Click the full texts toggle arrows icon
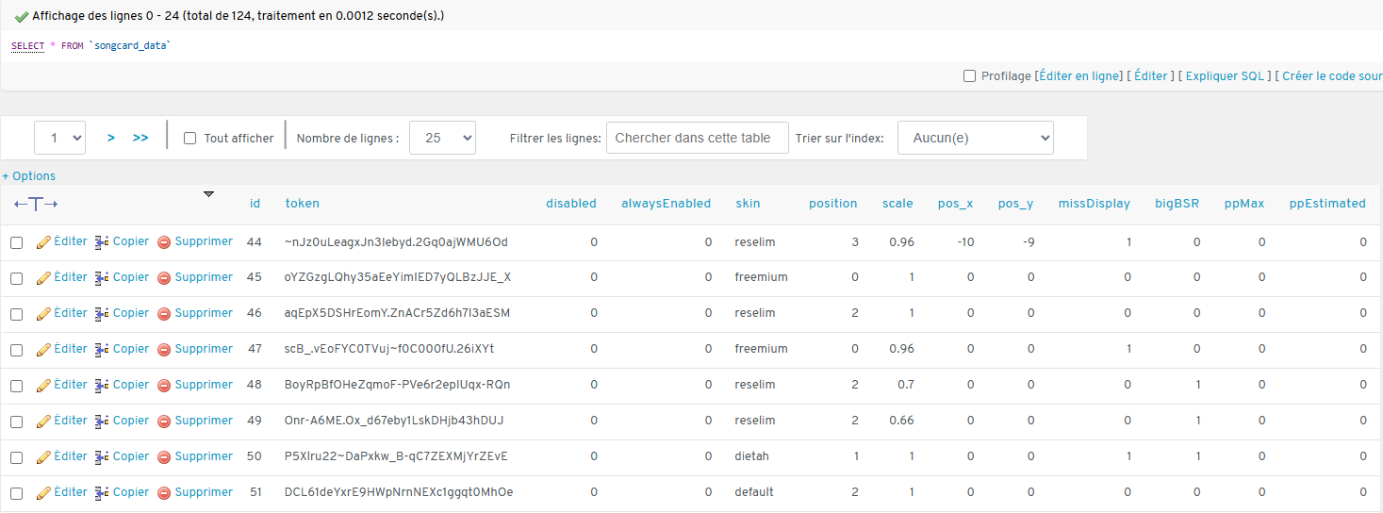Viewport: 1383px width, 513px height. tap(36, 204)
